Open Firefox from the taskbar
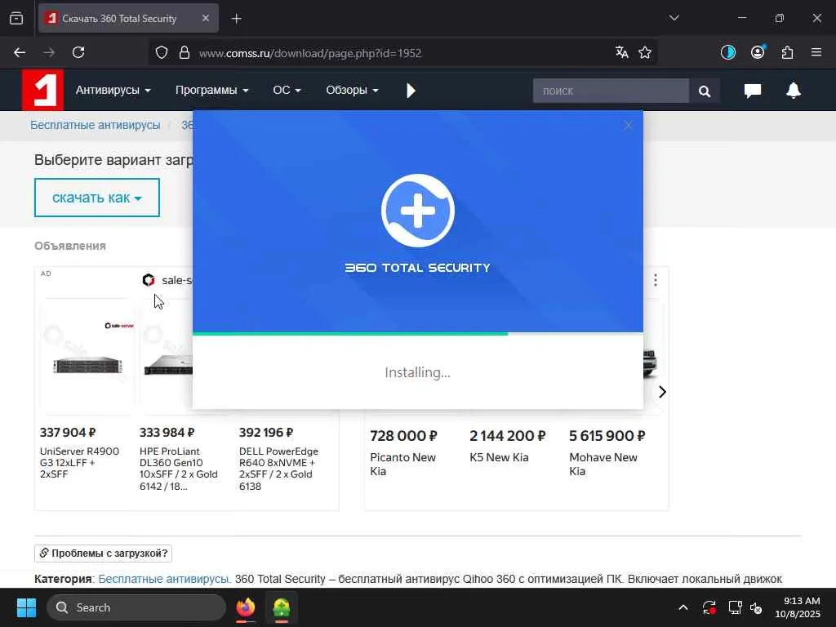 click(246, 607)
